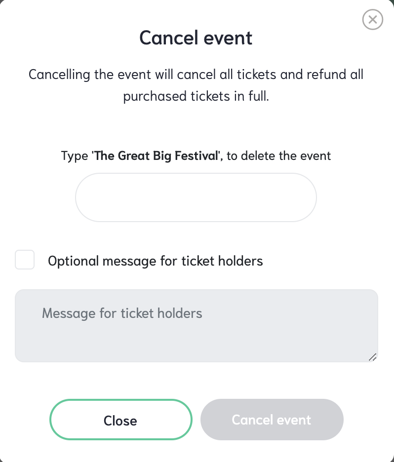Click the greyed-out Cancel event button

point(272,420)
